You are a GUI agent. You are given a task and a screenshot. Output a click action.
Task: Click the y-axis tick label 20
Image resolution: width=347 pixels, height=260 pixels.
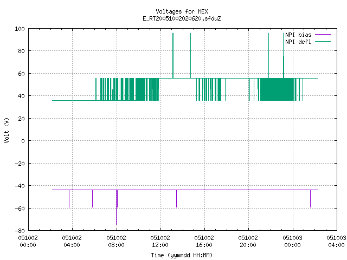(22, 119)
